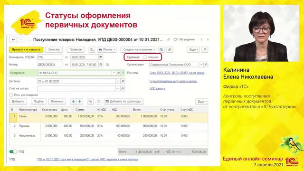Open the Организация record via open icon
The image size is (304, 171).
(206, 65)
